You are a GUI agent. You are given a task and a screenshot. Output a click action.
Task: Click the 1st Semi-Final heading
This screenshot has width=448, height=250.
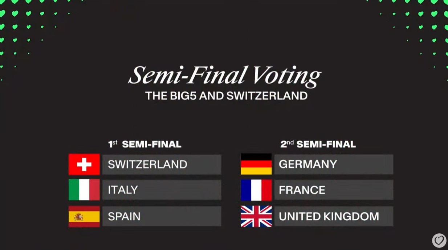(145, 144)
